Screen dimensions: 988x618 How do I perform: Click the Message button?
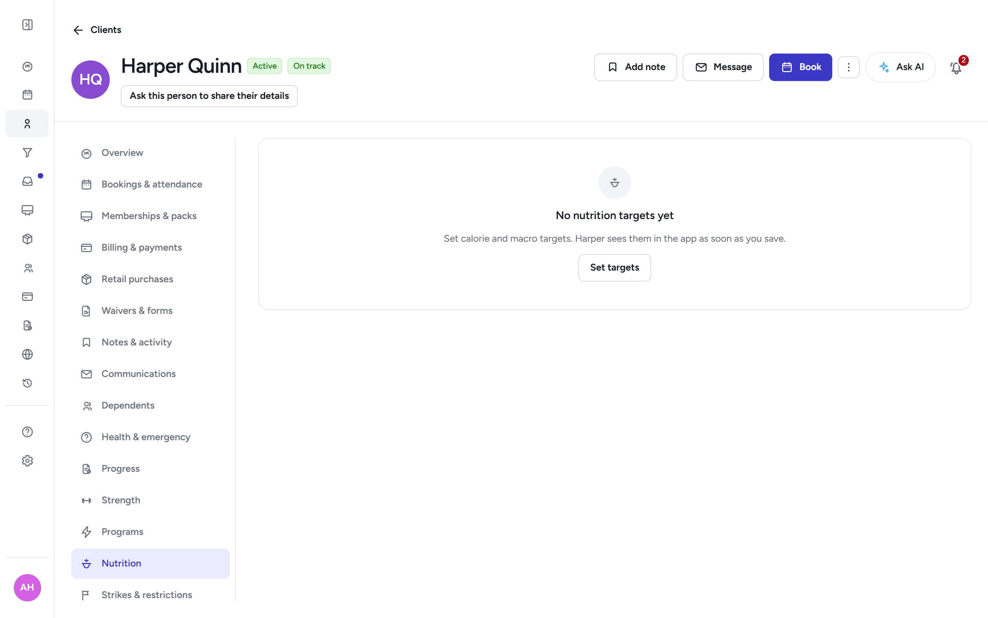coord(722,67)
